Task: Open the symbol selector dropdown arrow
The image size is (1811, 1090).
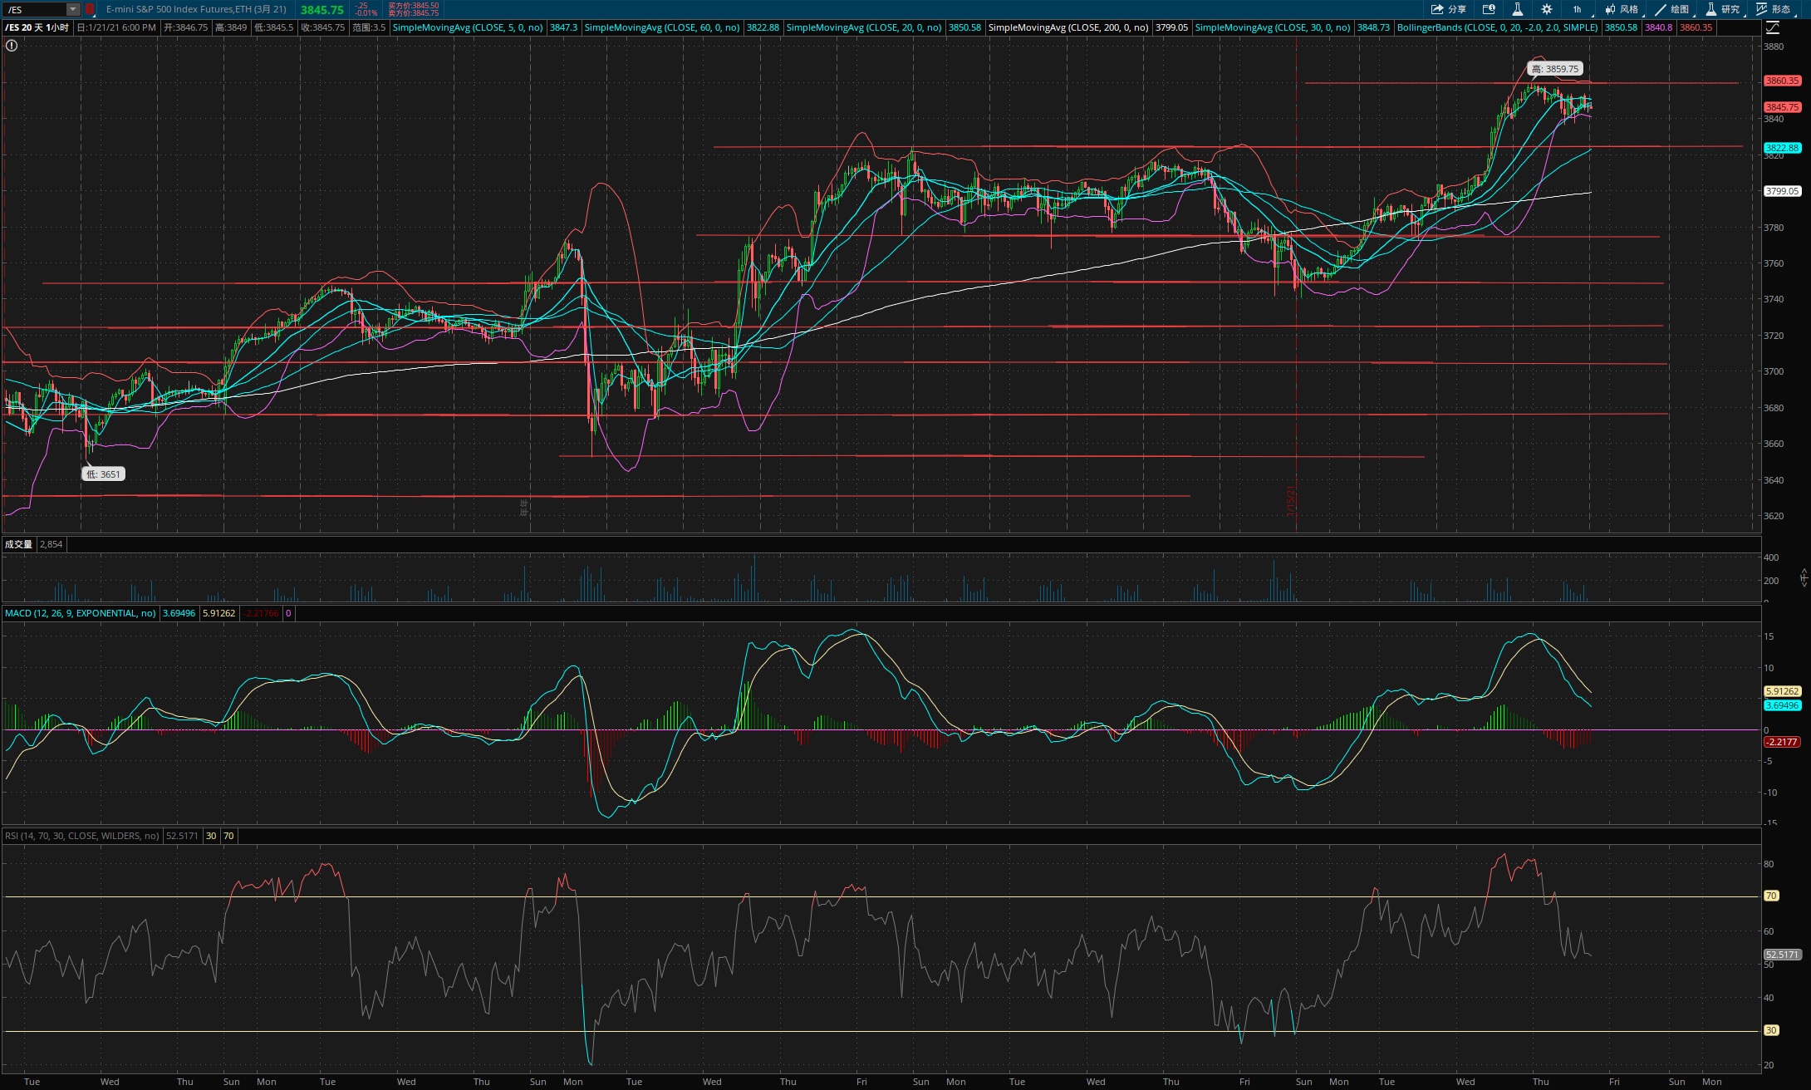Action: 73,9
